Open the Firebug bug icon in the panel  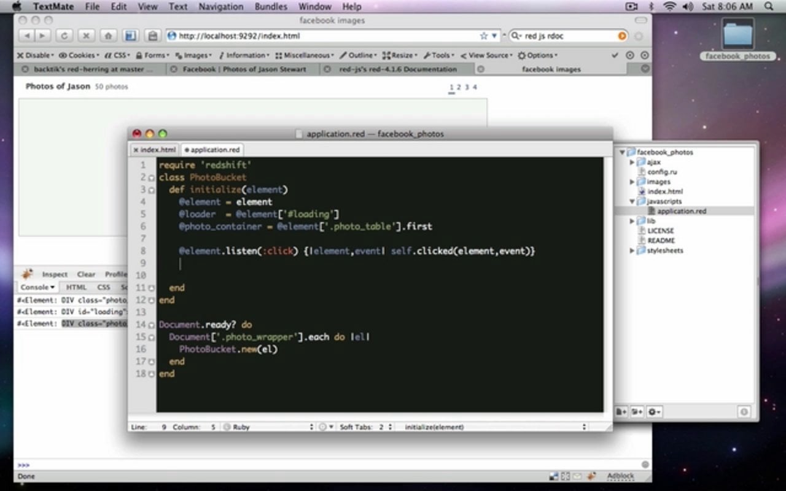[28, 274]
